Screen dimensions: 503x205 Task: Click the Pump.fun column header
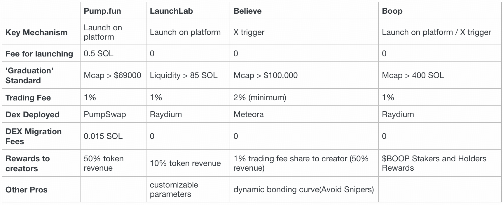click(102, 11)
